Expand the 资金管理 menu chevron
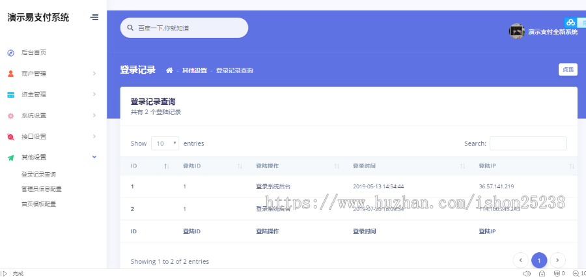This screenshot has height=277, width=586. point(94,95)
